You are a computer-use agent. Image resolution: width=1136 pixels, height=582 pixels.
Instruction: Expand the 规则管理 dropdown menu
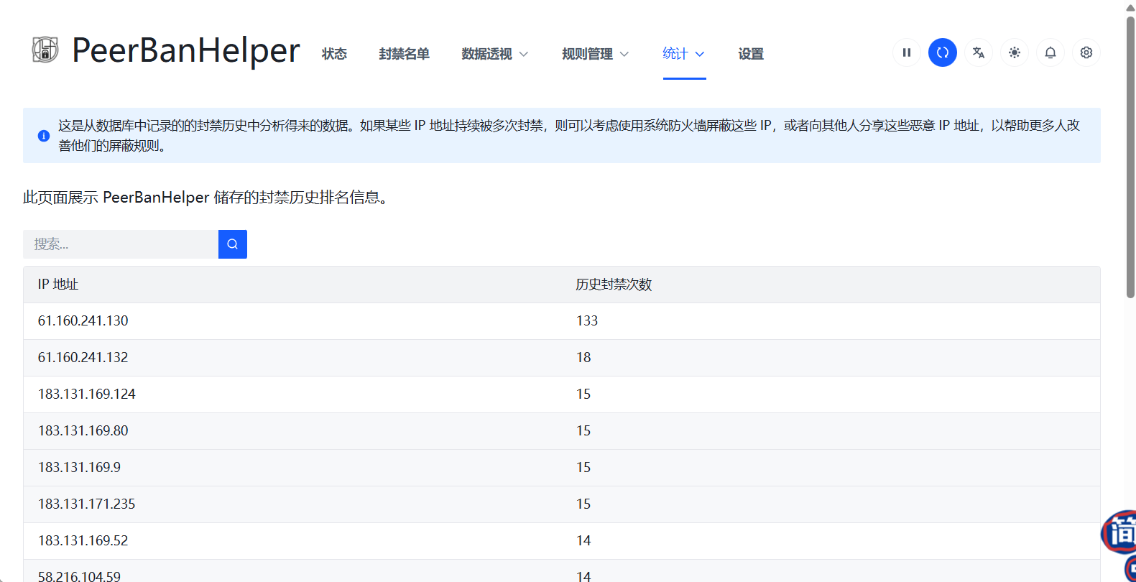coord(595,54)
